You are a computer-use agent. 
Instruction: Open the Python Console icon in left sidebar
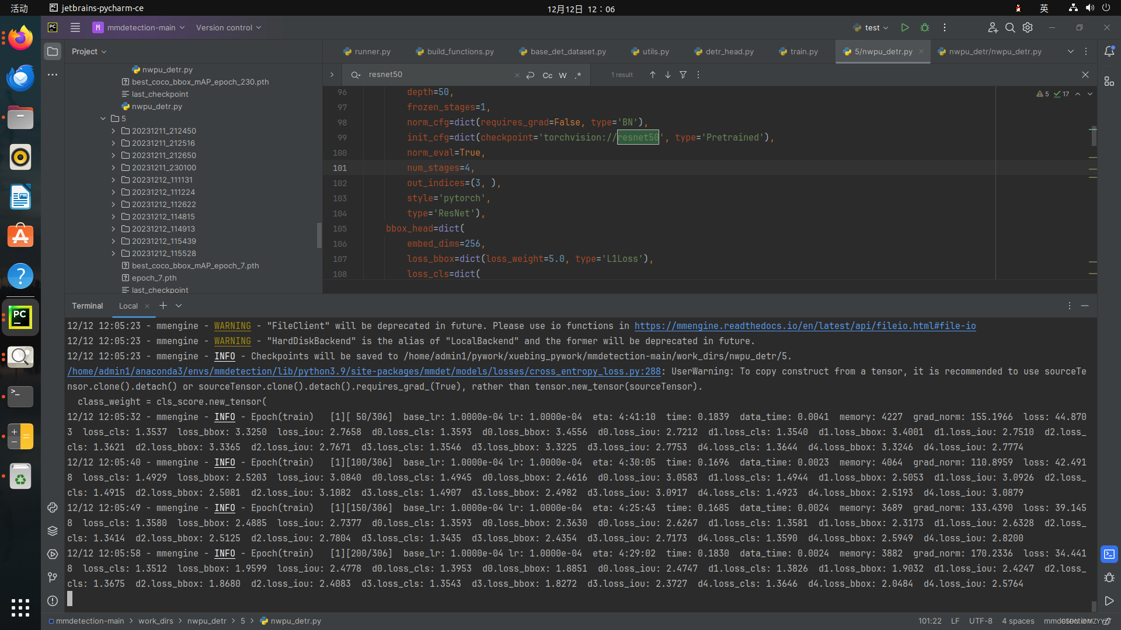[x=53, y=508]
